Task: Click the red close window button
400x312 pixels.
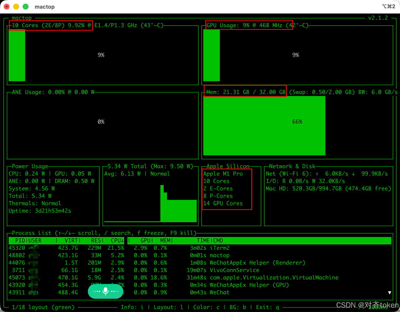Action: (x=7, y=7)
